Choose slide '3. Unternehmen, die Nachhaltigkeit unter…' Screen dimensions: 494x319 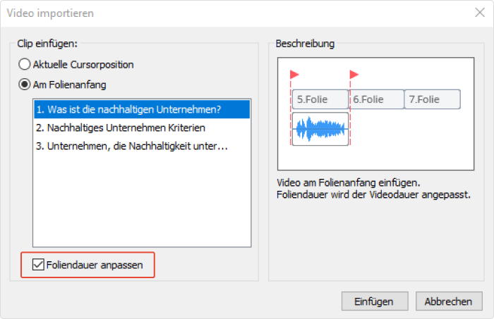(142, 146)
